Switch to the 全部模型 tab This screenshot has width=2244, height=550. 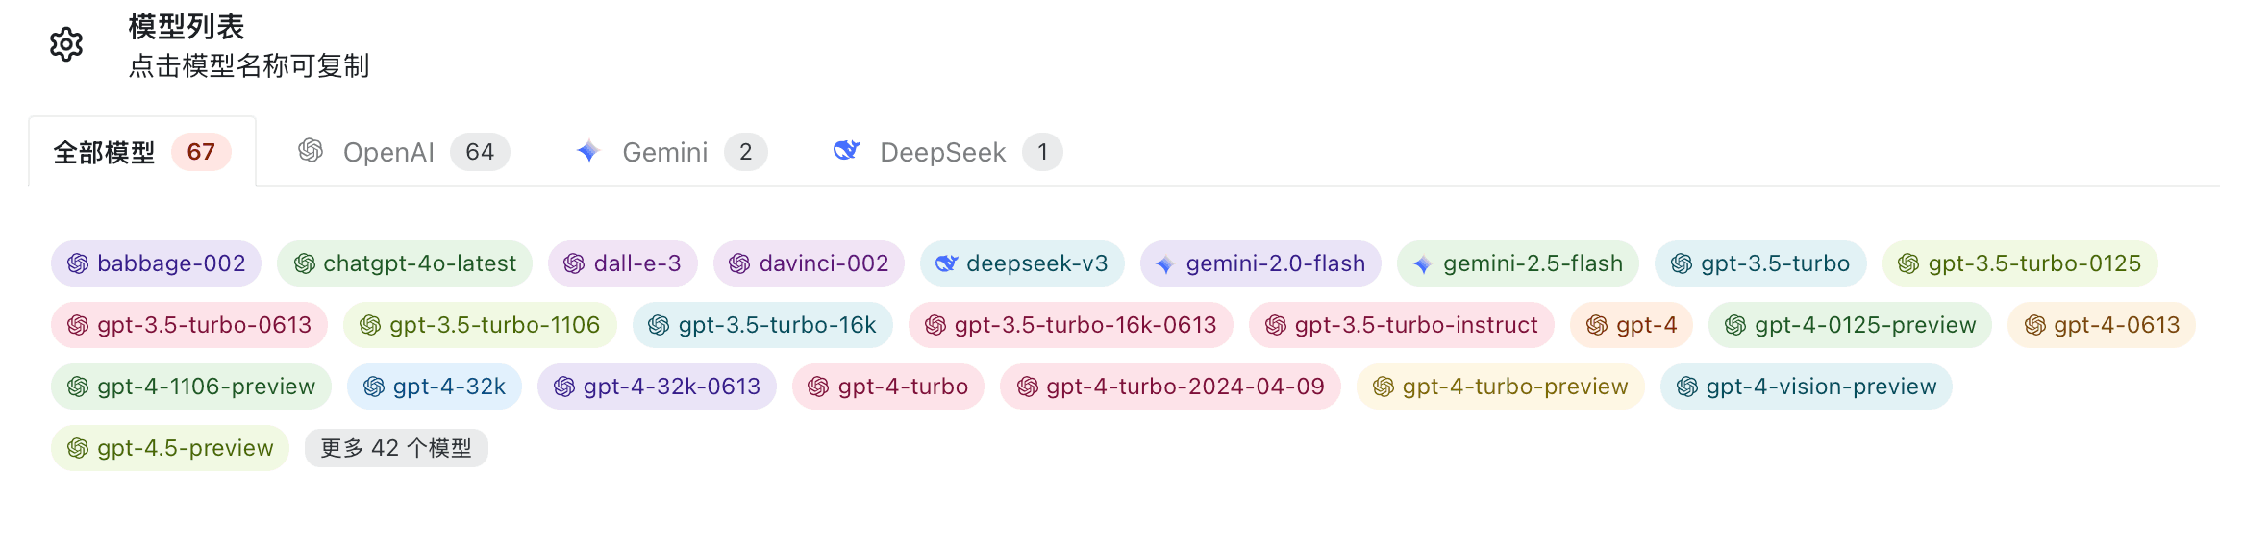pyautogui.click(x=104, y=152)
